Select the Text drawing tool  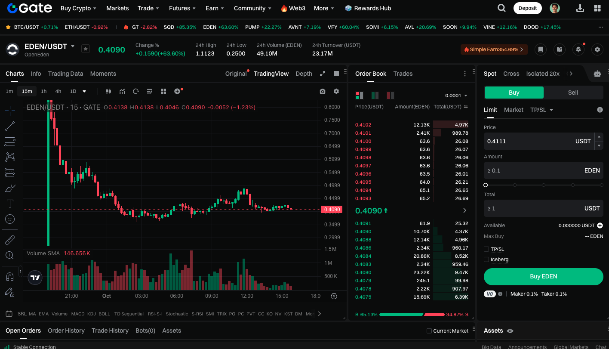click(x=10, y=204)
